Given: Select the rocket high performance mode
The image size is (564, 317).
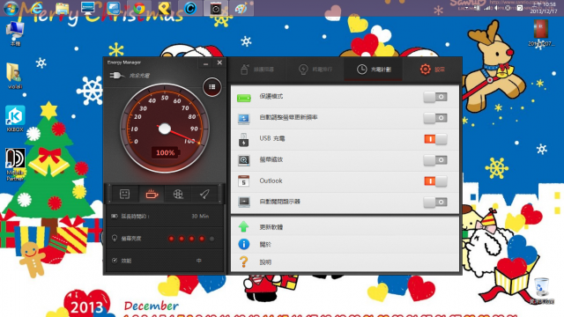Looking at the screenshot, I should [x=204, y=194].
